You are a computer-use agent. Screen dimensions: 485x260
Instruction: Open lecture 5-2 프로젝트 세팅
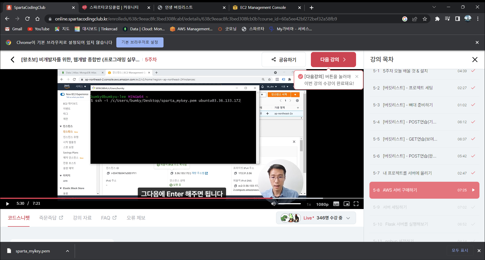click(424, 88)
